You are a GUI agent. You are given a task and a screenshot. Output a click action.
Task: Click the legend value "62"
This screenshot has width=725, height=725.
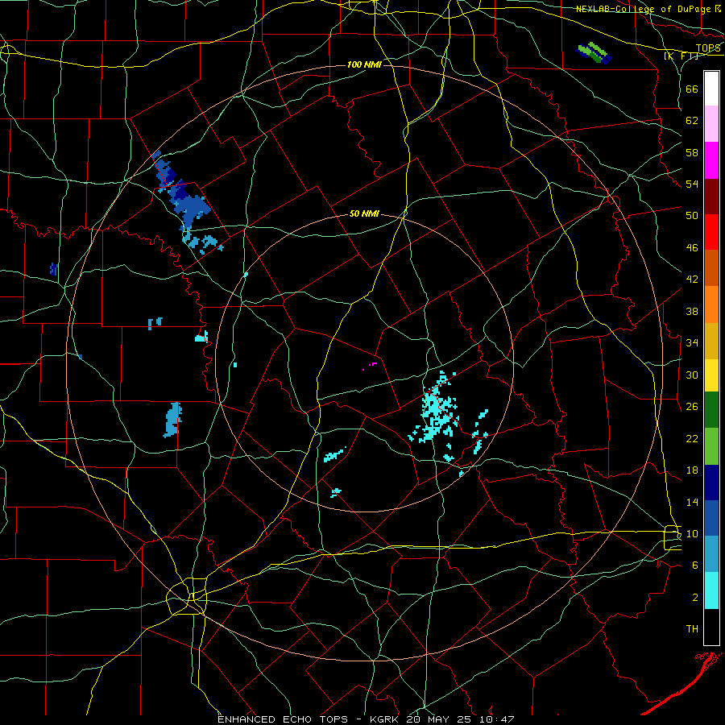point(692,121)
